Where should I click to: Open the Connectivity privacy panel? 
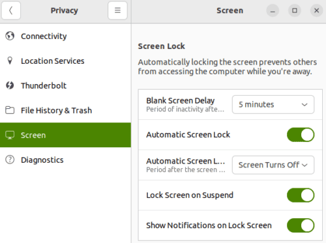pyautogui.click(x=65, y=36)
